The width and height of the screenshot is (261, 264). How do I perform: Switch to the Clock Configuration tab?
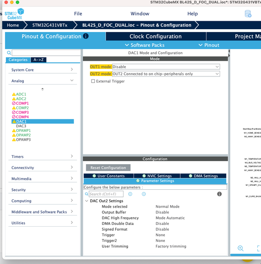(156, 36)
